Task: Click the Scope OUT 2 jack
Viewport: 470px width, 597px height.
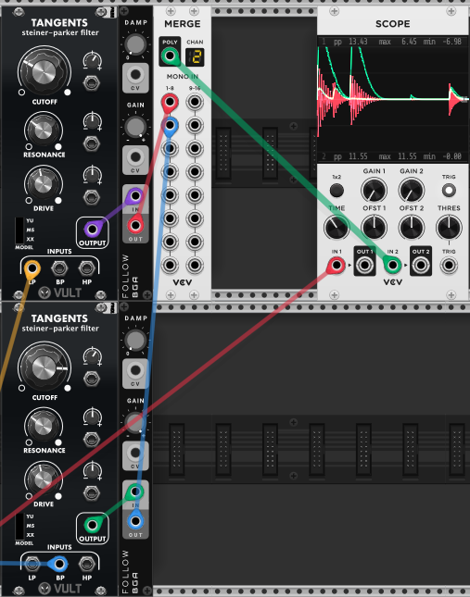Action: click(421, 265)
